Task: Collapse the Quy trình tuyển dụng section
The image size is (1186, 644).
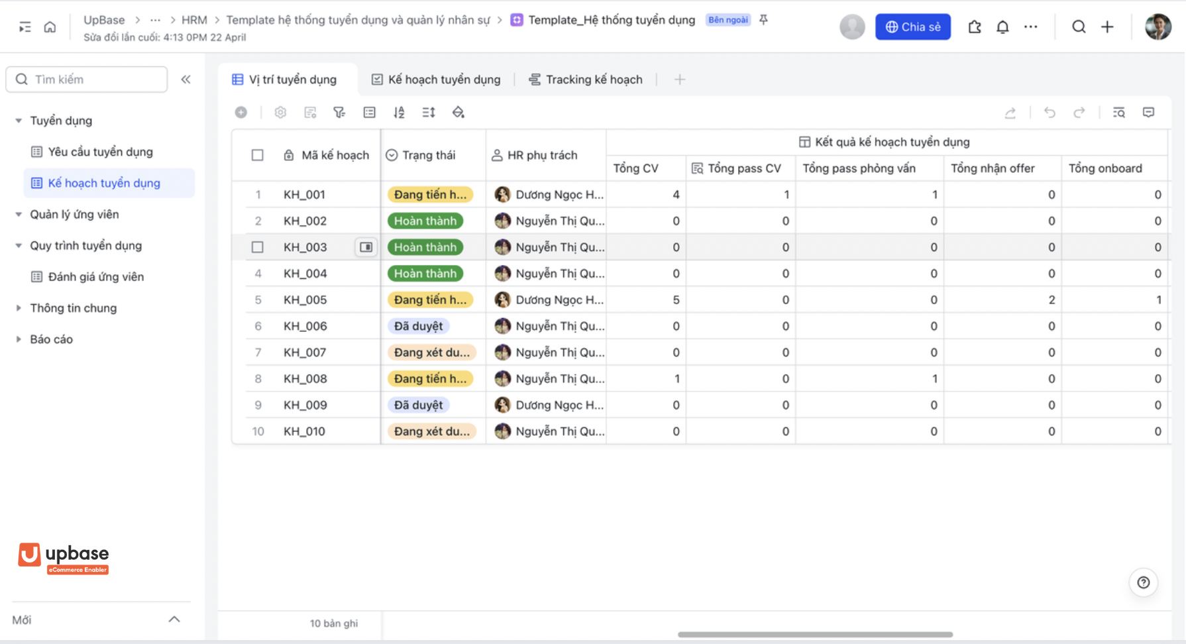Action: tap(19, 245)
